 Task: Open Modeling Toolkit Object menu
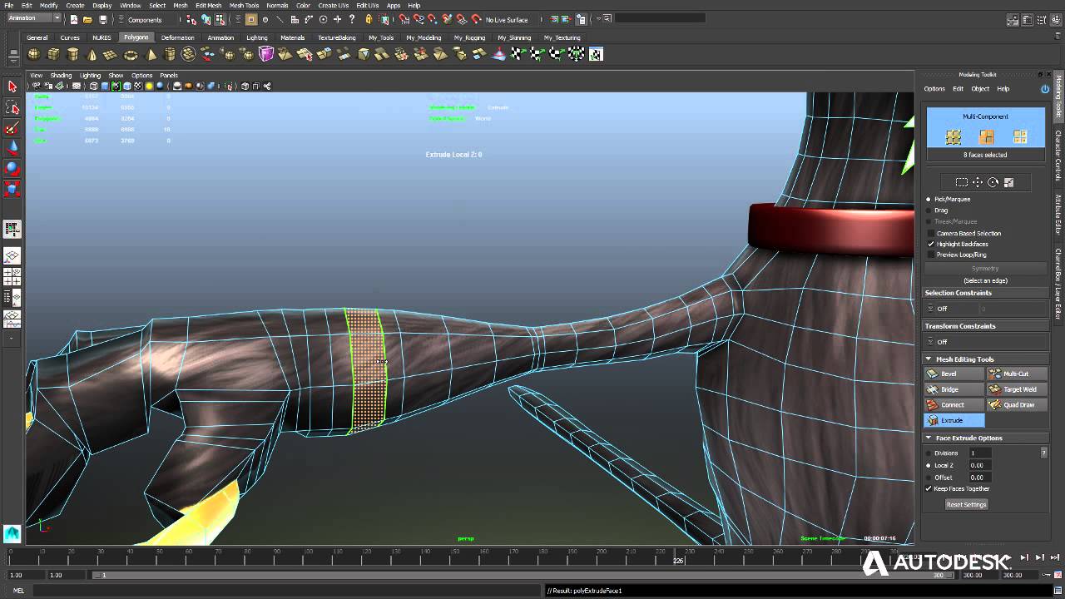pyautogui.click(x=980, y=89)
